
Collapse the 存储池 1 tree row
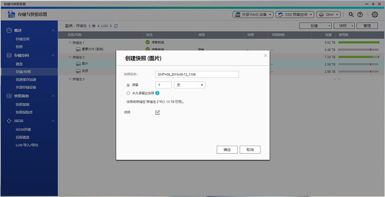pyautogui.click(x=70, y=42)
